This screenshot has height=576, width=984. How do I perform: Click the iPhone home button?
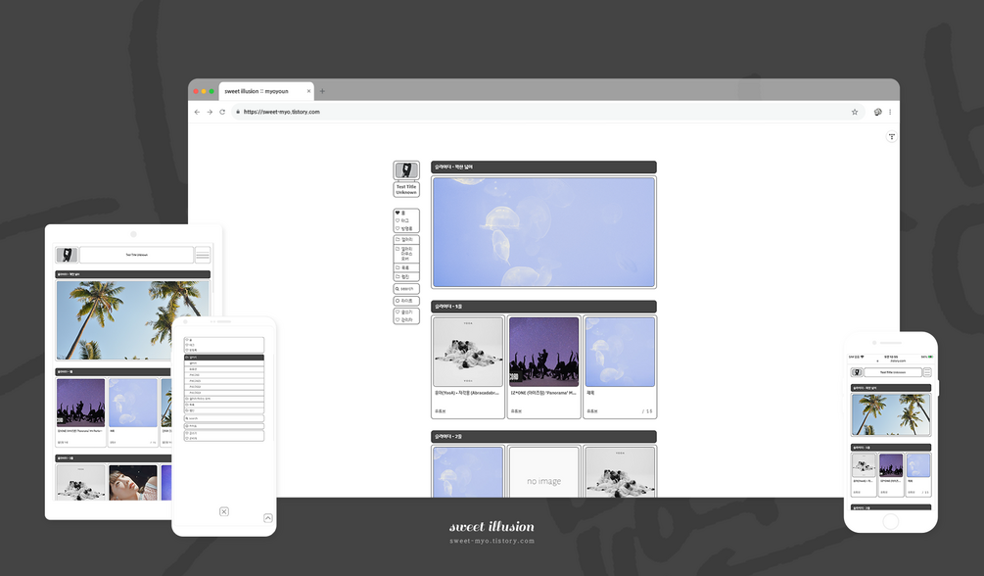tap(890, 521)
